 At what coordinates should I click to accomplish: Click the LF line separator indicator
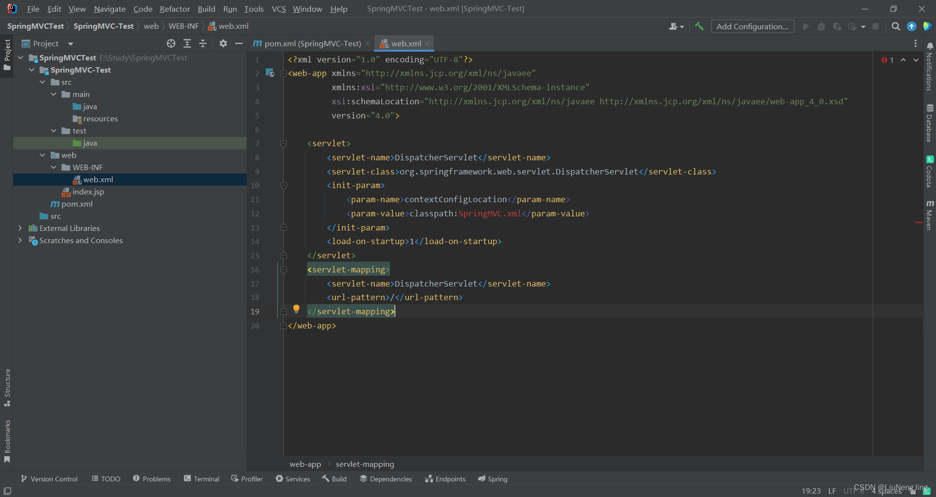click(x=832, y=491)
